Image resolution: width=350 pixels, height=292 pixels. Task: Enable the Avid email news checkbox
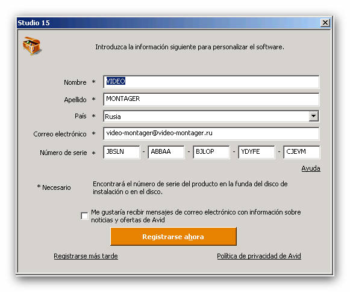[84, 216]
